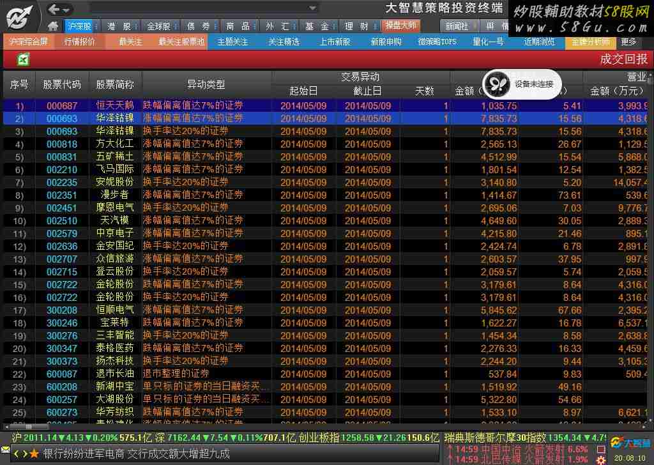Click the small square window icon bottom-right
This screenshot has height=465, width=654.
pyautogui.click(x=601, y=450)
